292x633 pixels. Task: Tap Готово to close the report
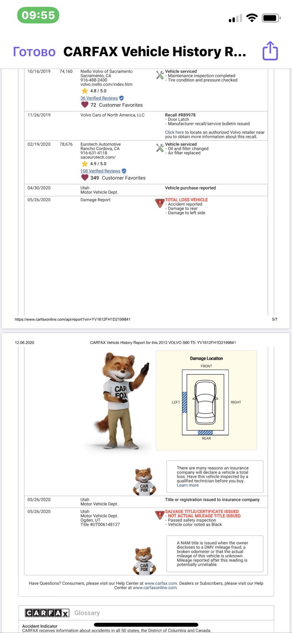point(34,52)
